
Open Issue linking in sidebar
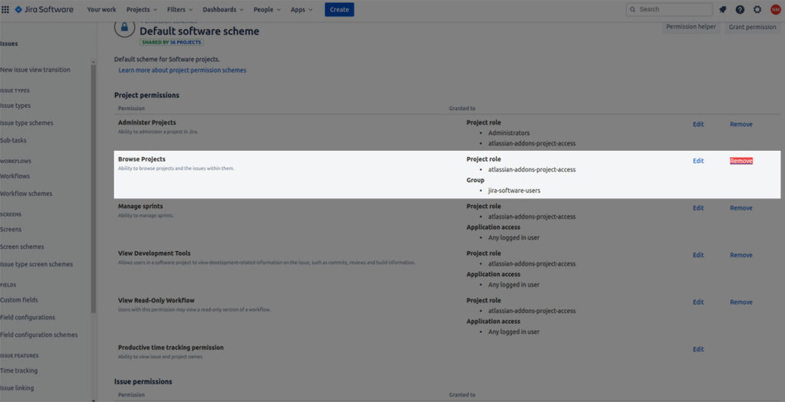[17, 388]
